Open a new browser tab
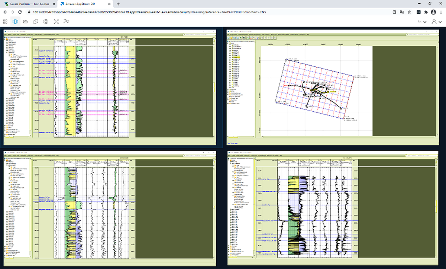Screen dimensions: 446x269 (118, 4)
